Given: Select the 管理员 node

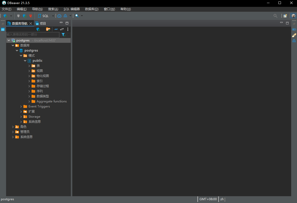Looking at the screenshot, I should (25, 132).
